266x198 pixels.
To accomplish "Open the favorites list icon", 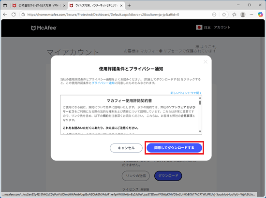I will pos(234,14).
